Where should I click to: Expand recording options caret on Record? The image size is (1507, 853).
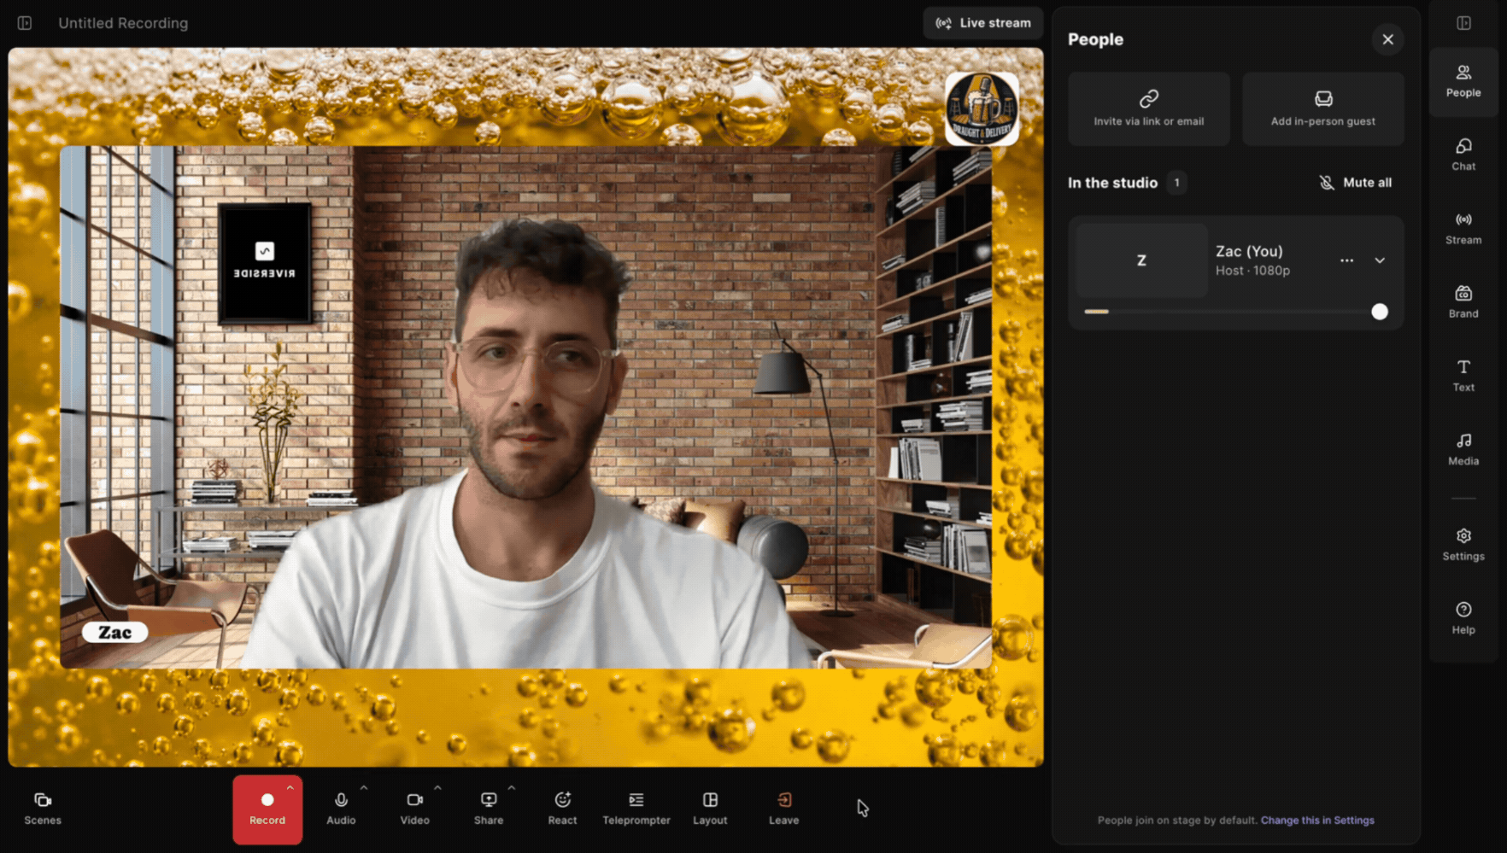point(290,787)
